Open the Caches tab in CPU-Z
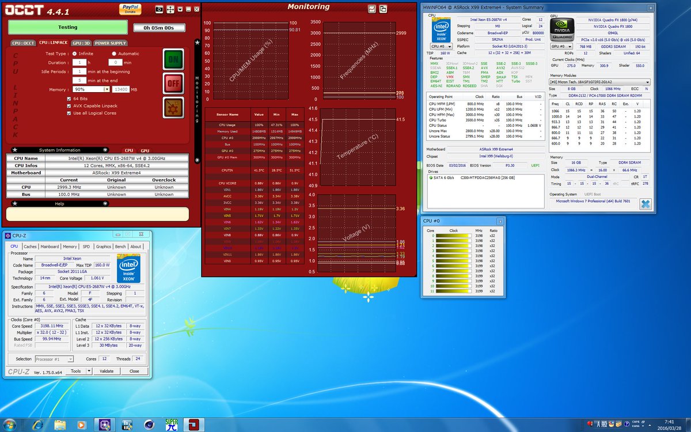Screen dimensions: 691x432 click(x=30, y=247)
